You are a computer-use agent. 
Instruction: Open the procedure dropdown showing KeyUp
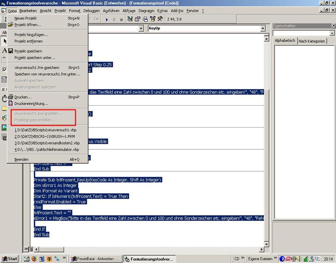click(x=263, y=28)
